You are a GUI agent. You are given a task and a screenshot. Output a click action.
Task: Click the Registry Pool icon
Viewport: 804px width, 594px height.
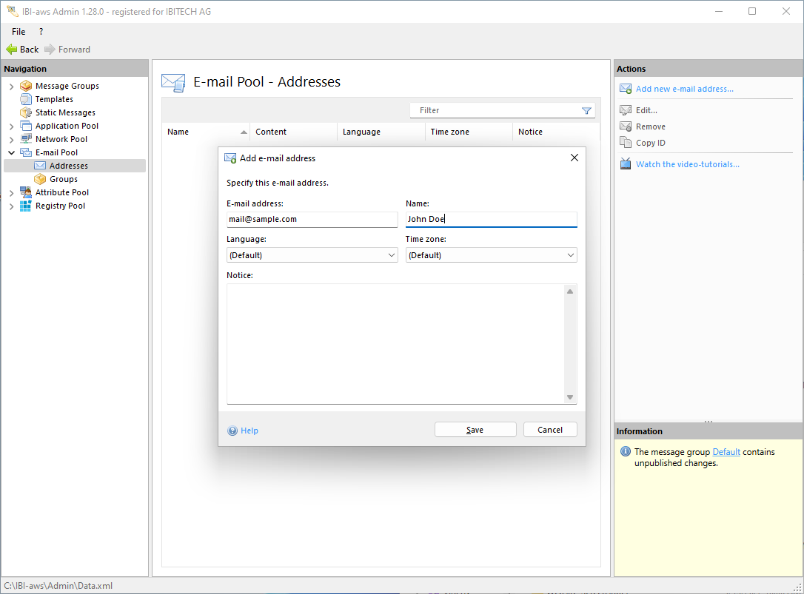(x=26, y=206)
